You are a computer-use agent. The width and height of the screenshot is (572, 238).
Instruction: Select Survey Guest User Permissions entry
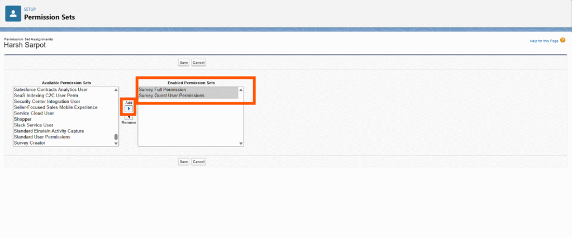(x=171, y=96)
